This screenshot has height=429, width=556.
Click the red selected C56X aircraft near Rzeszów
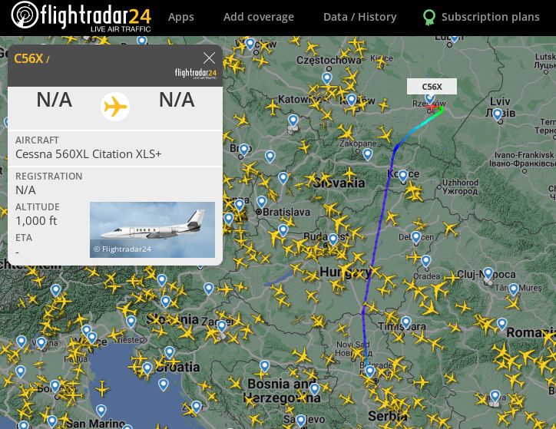click(x=430, y=107)
